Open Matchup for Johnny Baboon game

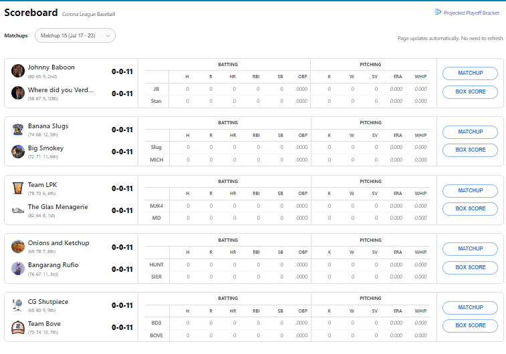click(470, 73)
